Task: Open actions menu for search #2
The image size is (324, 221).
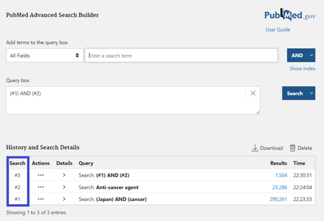Action: click(x=41, y=187)
